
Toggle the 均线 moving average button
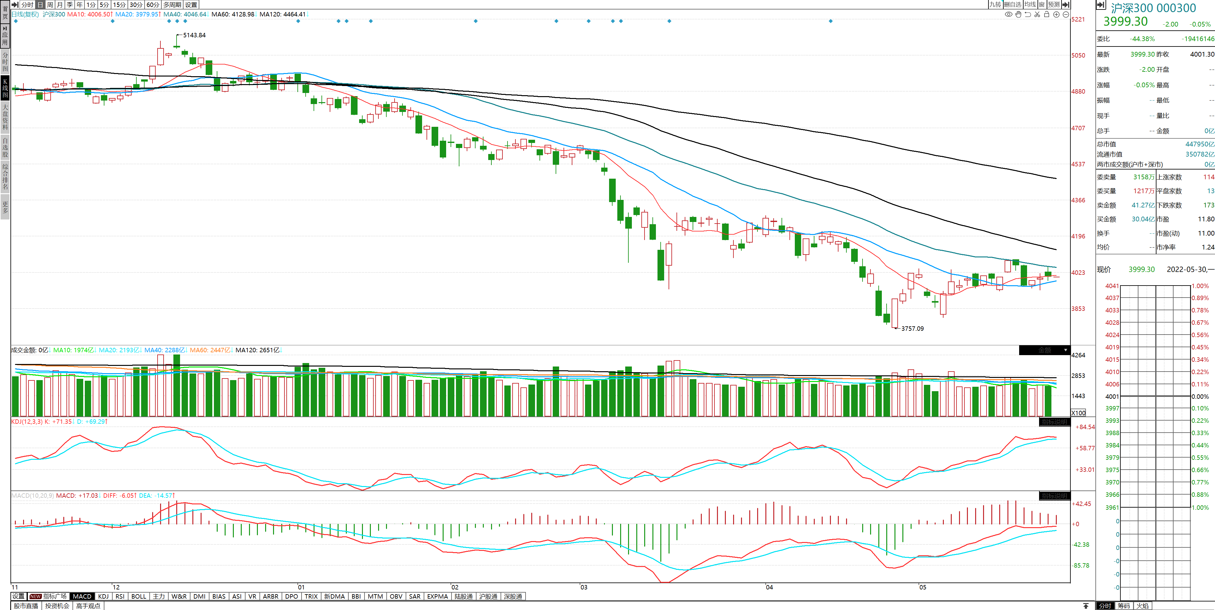click(x=1030, y=5)
